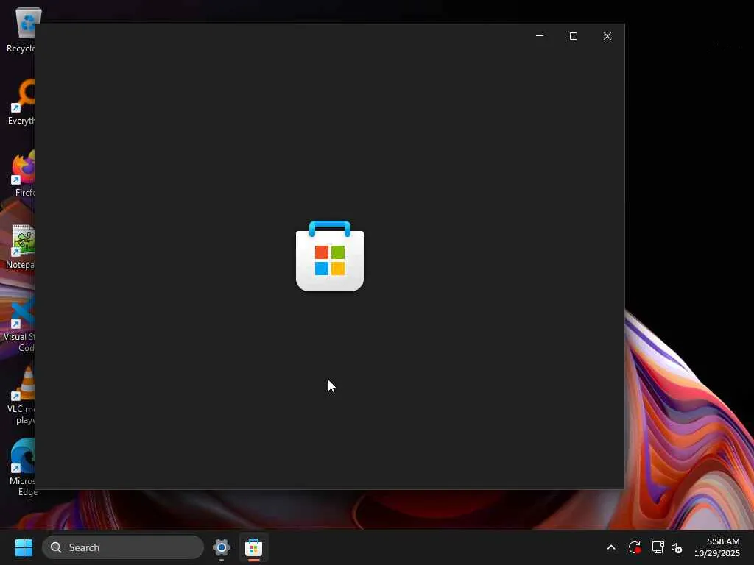Click the taskbar Search box
754x565 pixels.
pyautogui.click(x=123, y=547)
